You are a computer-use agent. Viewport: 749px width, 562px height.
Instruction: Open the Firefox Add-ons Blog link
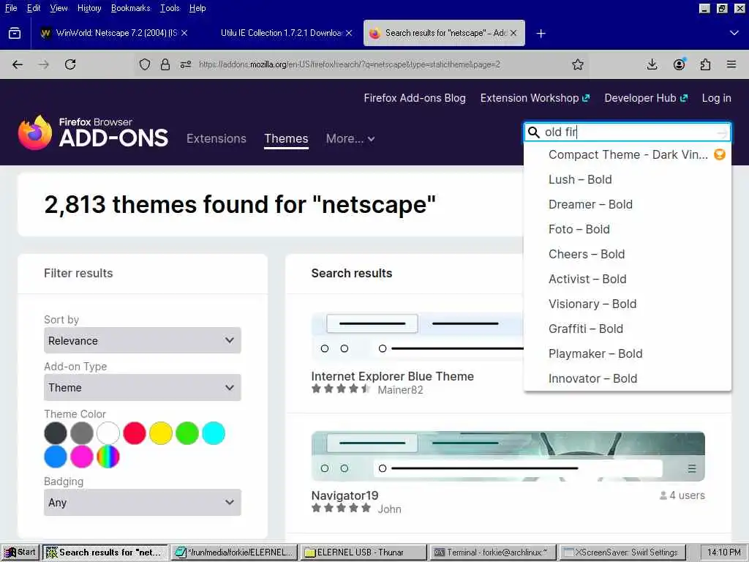click(x=415, y=98)
